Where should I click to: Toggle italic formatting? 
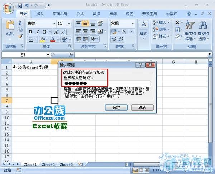click(38, 32)
